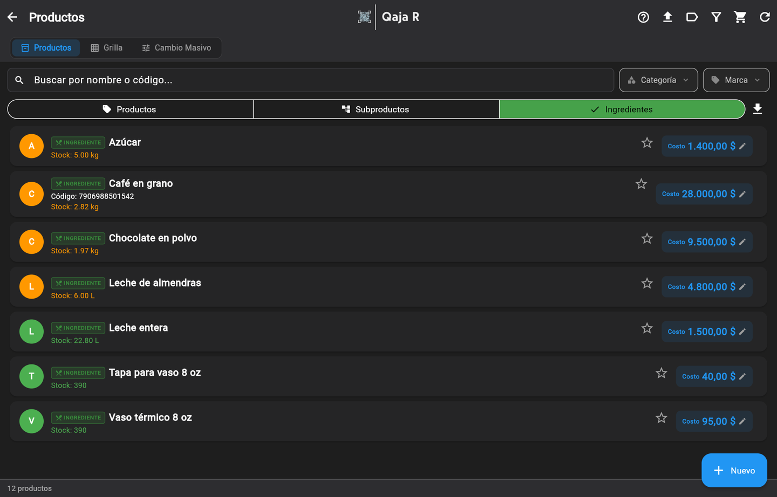
Task: Switch to the Grilla view tab
Action: pos(106,48)
